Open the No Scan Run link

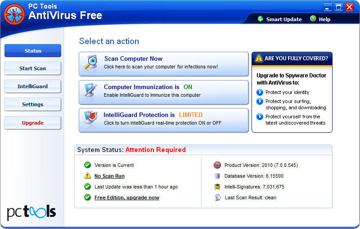[x=109, y=176]
